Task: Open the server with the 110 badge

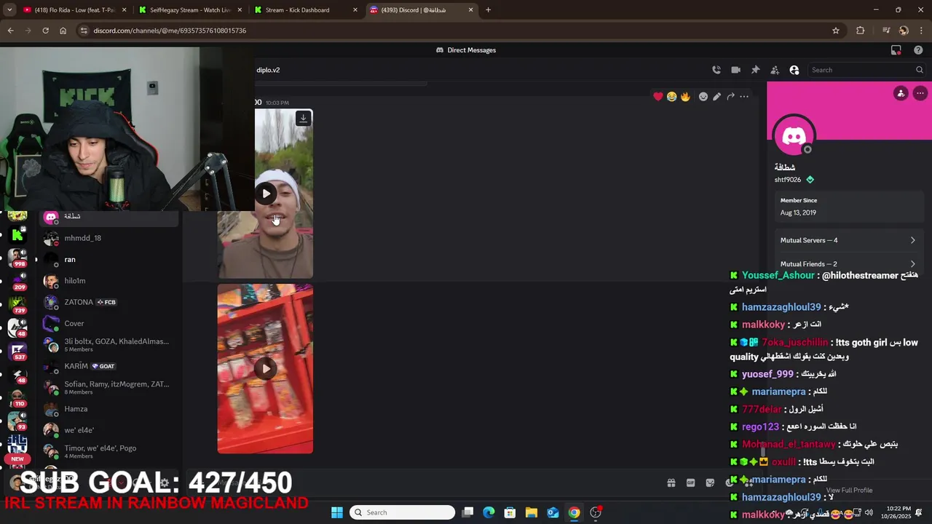Action: tap(17, 397)
